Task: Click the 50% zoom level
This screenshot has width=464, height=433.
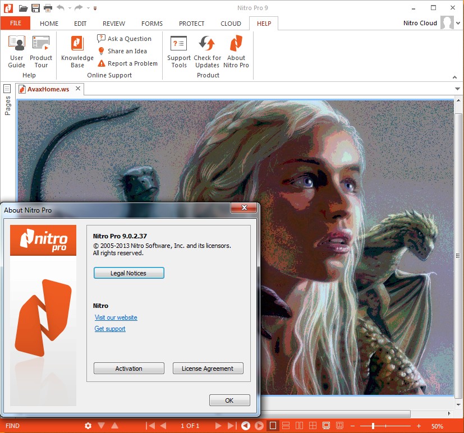Action: tap(438, 426)
